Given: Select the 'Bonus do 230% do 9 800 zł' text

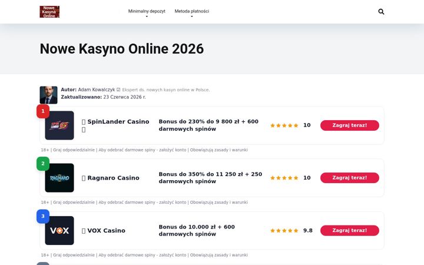Looking at the screenshot, I should coord(199,122).
